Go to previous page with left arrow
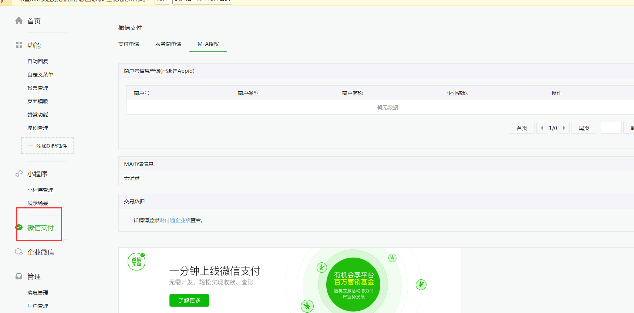The width and height of the screenshot is (634, 313). pyautogui.click(x=542, y=128)
